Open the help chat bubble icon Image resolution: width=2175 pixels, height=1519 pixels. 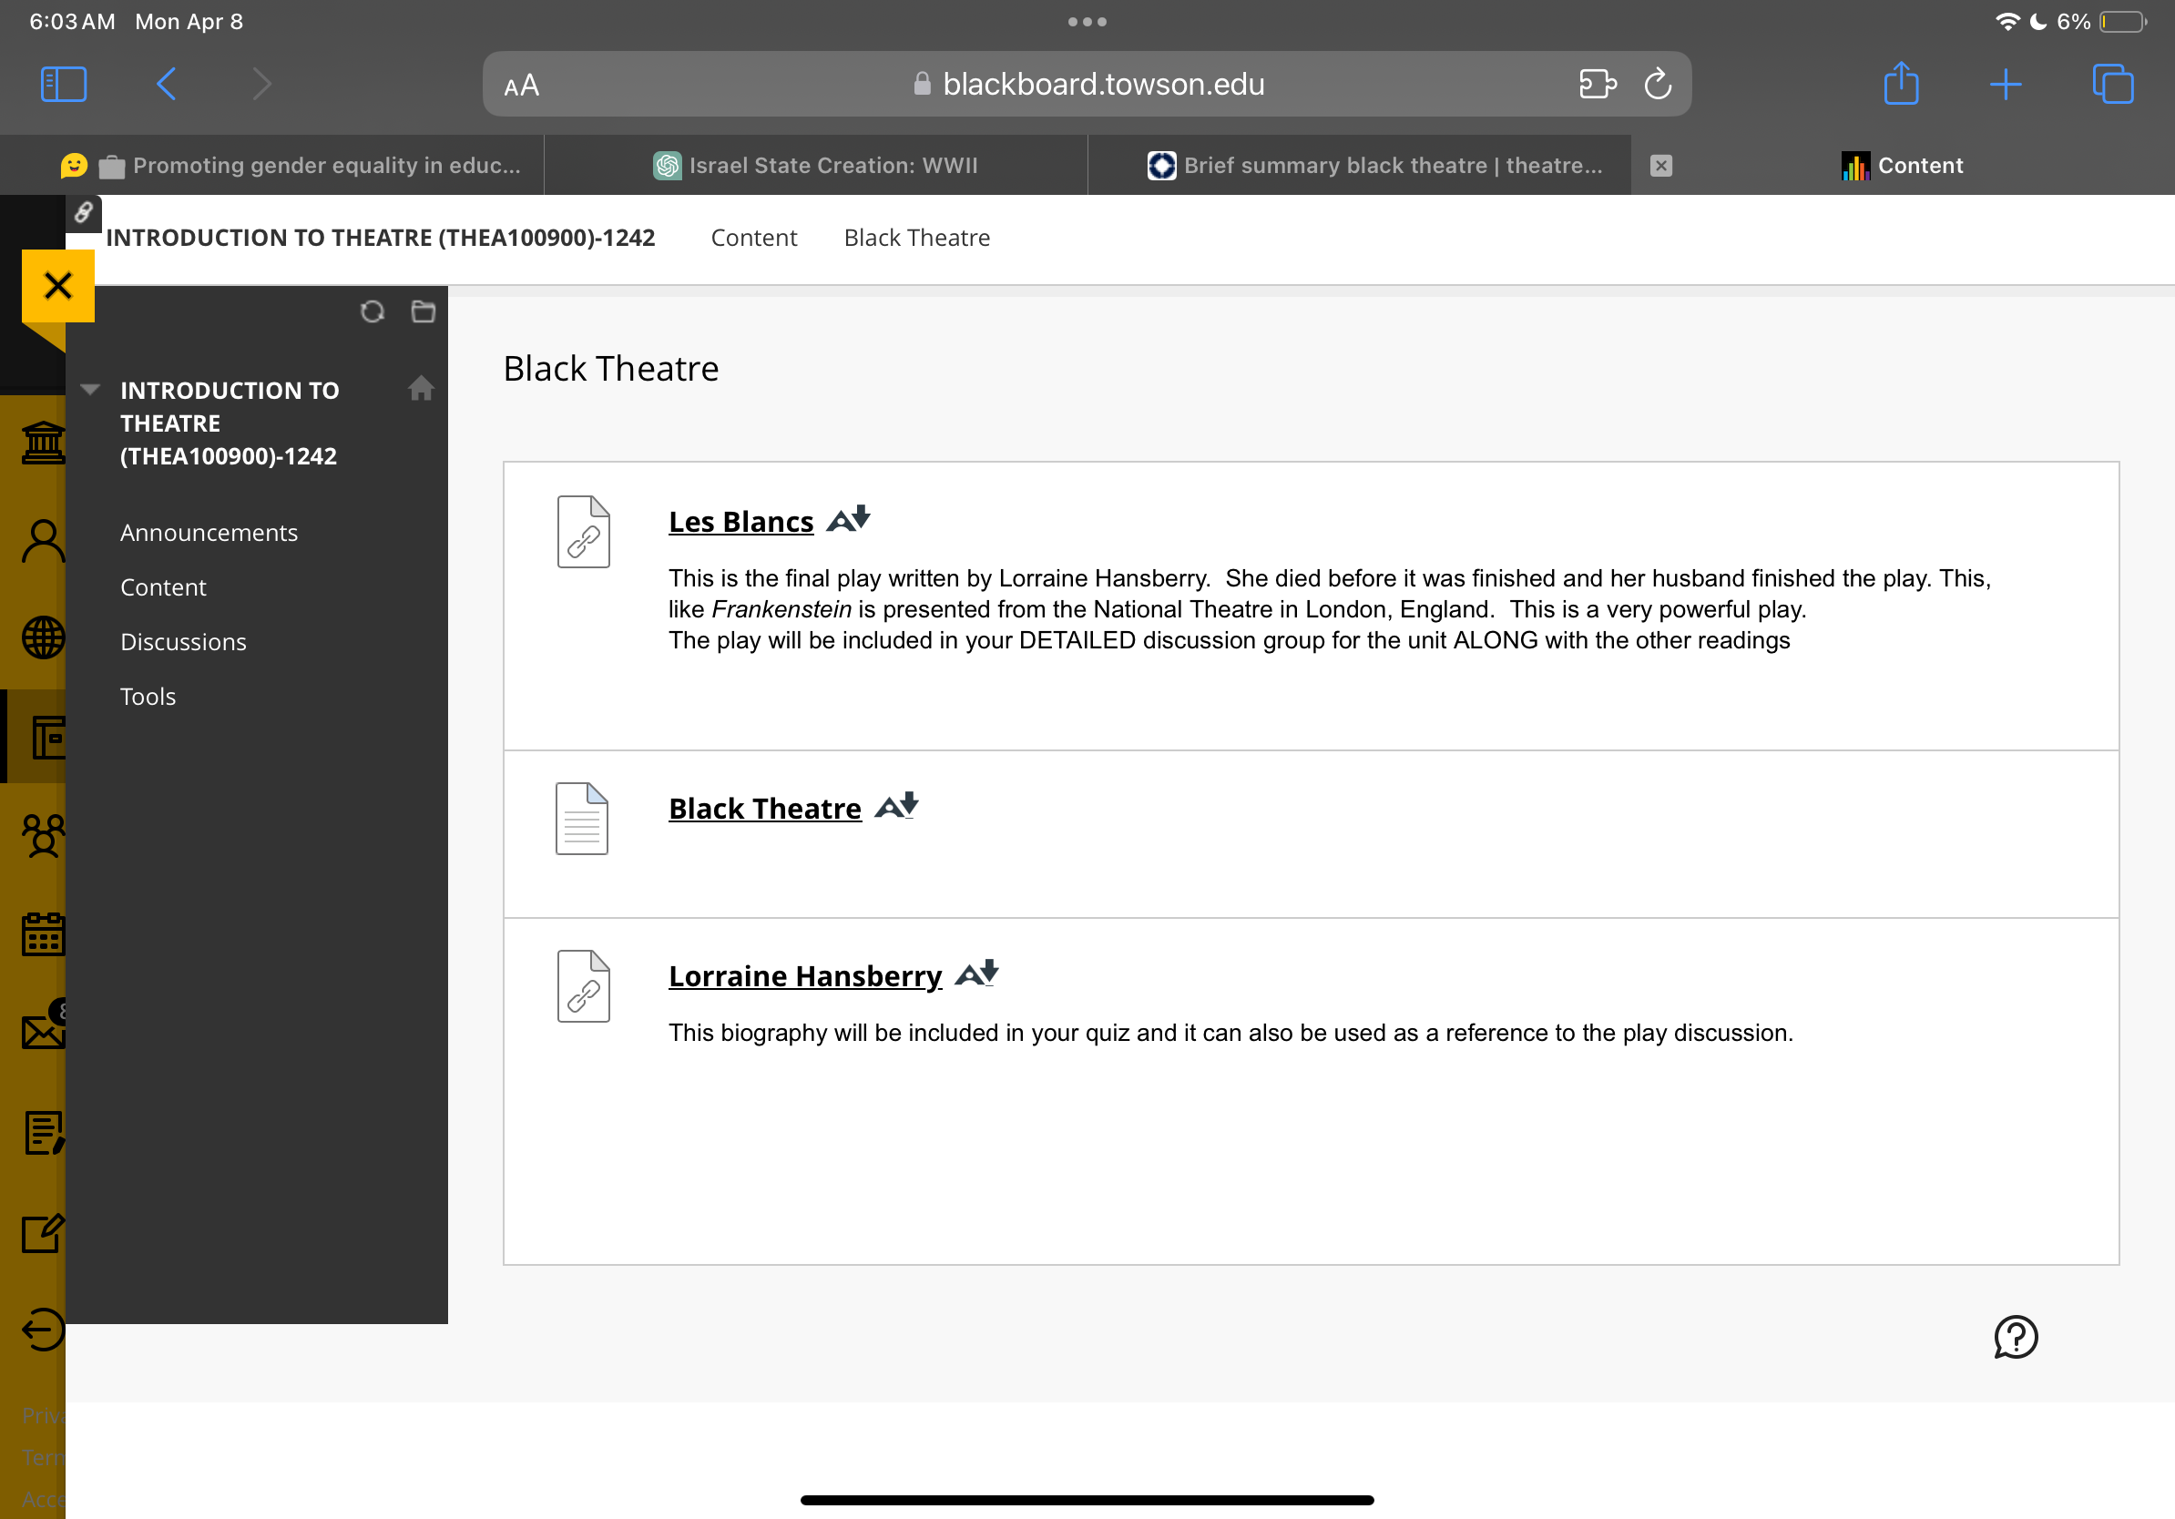tap(2015, 1336)
